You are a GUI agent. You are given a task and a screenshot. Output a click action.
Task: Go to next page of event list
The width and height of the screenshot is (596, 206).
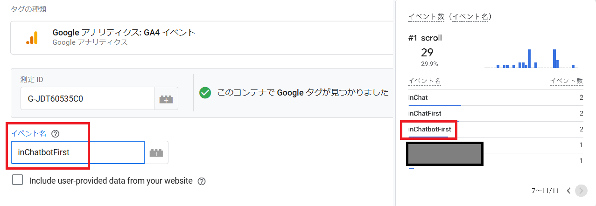pyautogui.click(x=581, y=191)
